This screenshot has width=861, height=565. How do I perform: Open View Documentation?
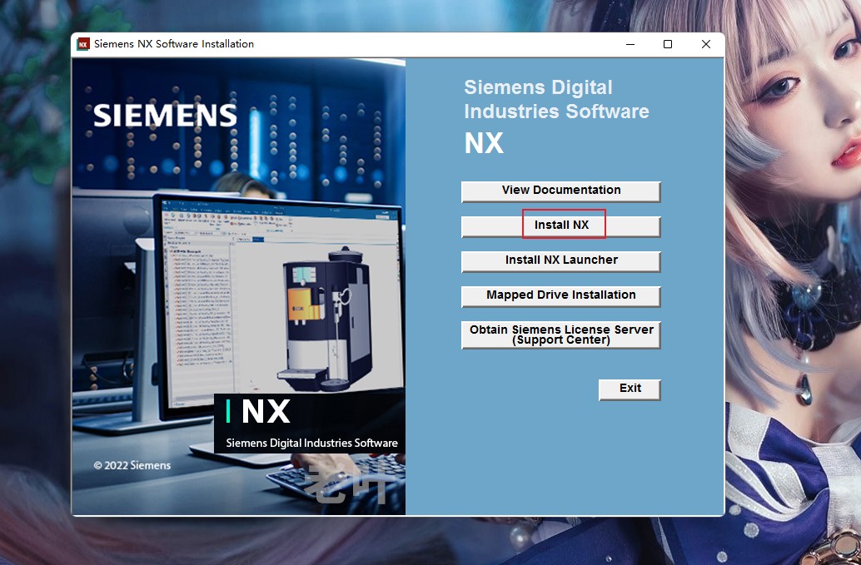[560, 191]
